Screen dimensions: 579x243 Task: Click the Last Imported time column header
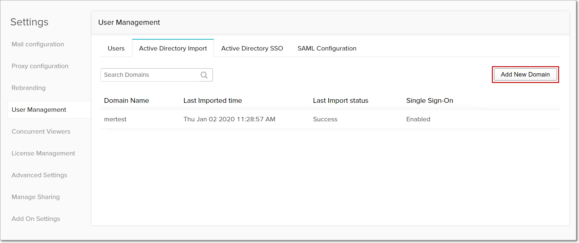pos(213,101)
